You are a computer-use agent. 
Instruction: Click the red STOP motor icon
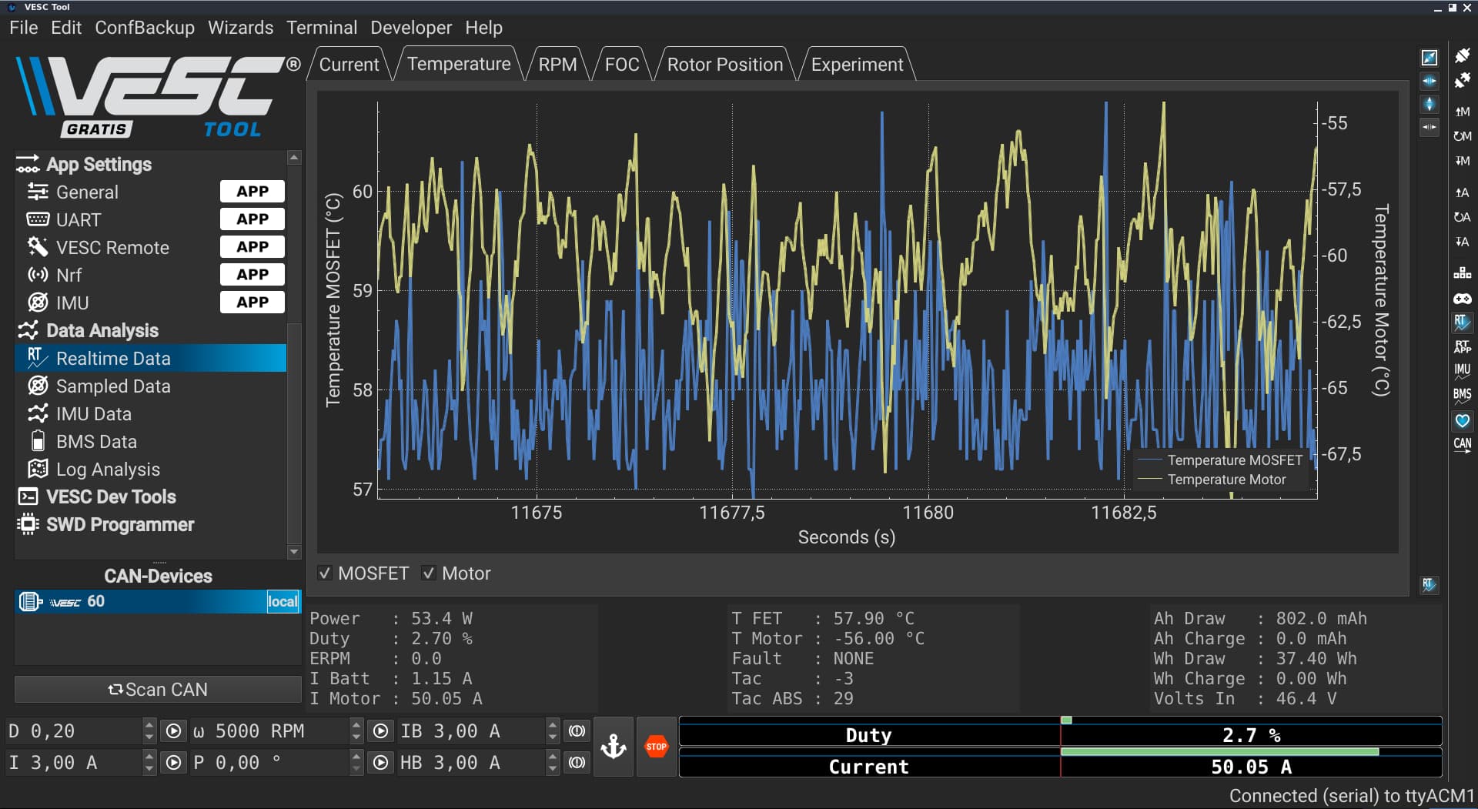657,747
